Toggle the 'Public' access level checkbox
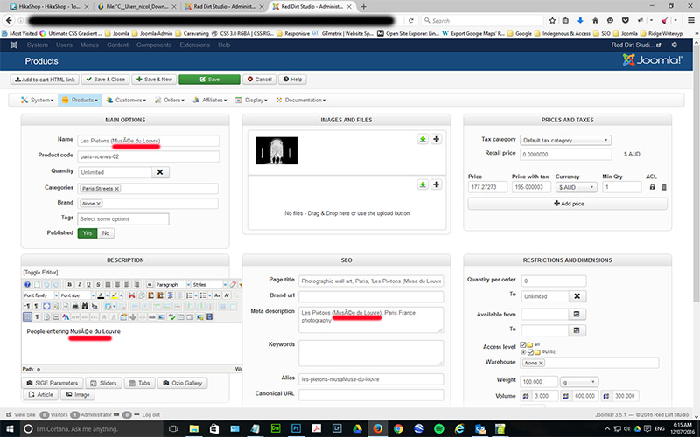Viewport: 700px width, 437px height. click(530, 352)
